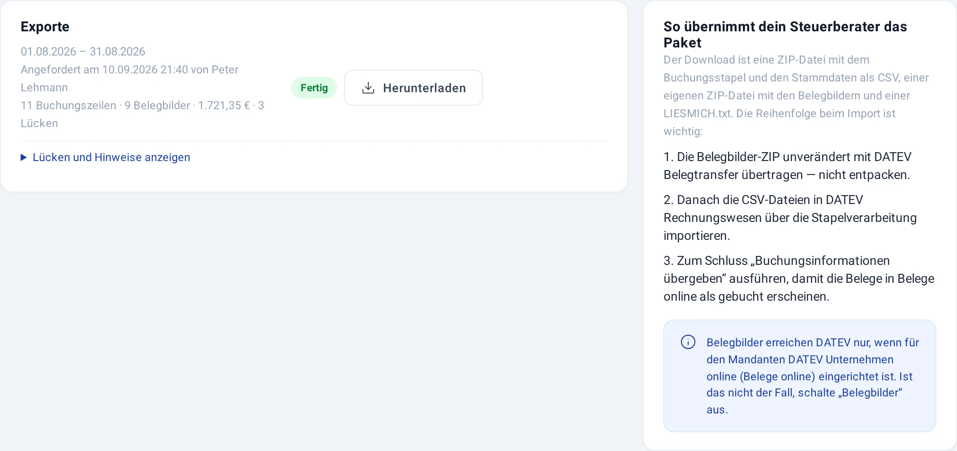Click the '11 Buchungszeilen · 9 Belegbilder' summary line
957x451 pixels.
(x=142, y=114)
